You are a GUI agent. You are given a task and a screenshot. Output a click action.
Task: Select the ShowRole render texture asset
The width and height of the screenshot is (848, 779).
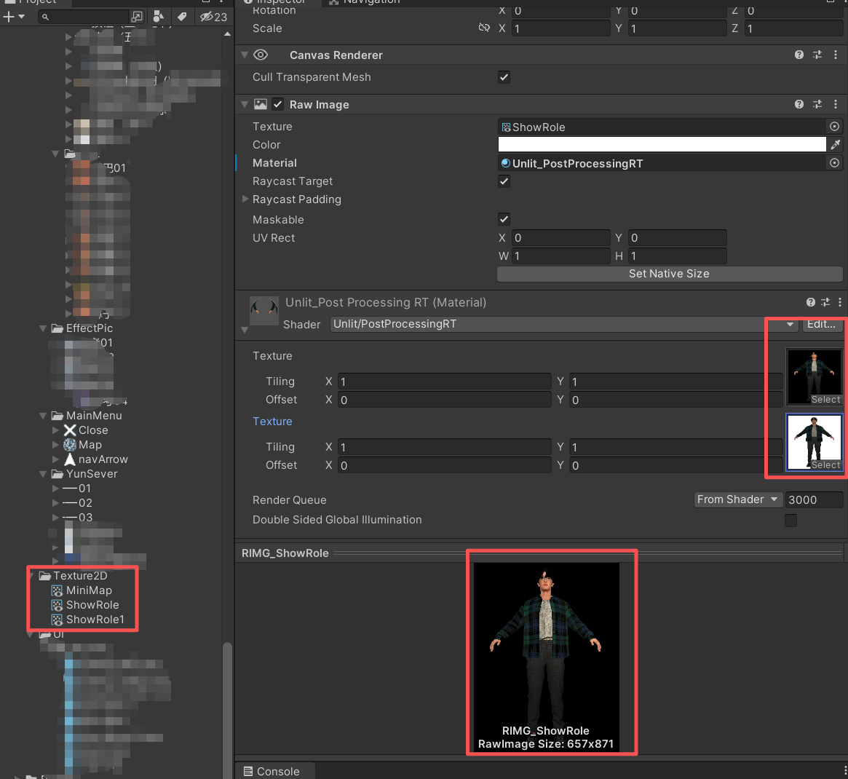(x=85, y=605)
